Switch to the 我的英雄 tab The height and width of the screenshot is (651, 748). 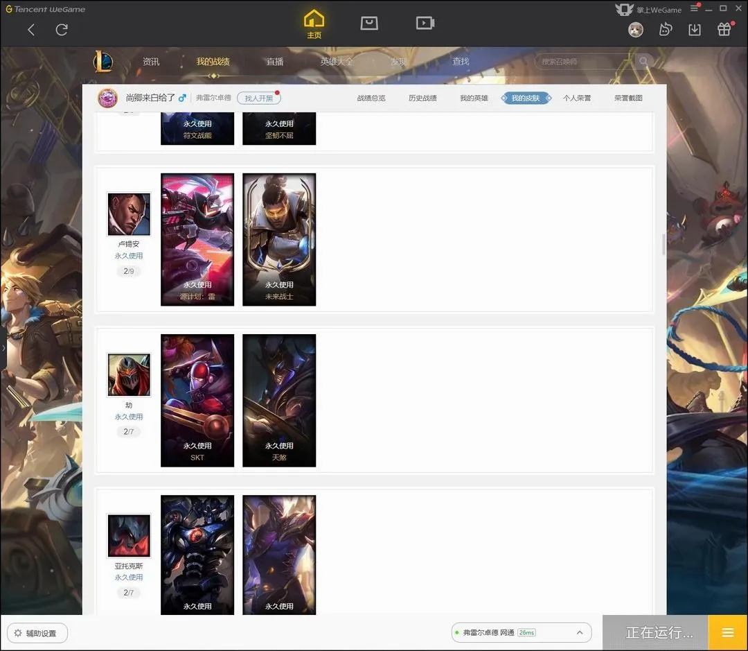point(474,98)
